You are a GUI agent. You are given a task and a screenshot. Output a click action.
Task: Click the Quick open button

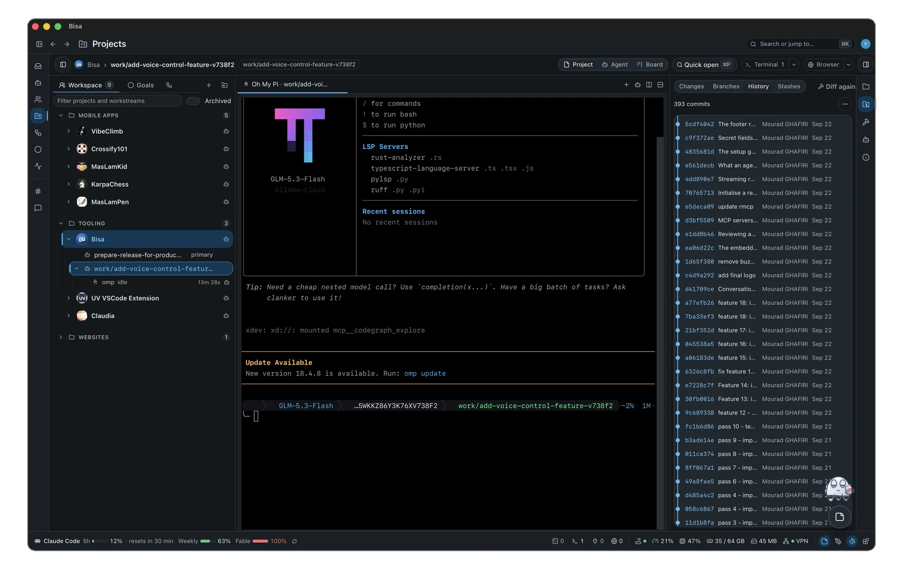click(x=704, y=65)
